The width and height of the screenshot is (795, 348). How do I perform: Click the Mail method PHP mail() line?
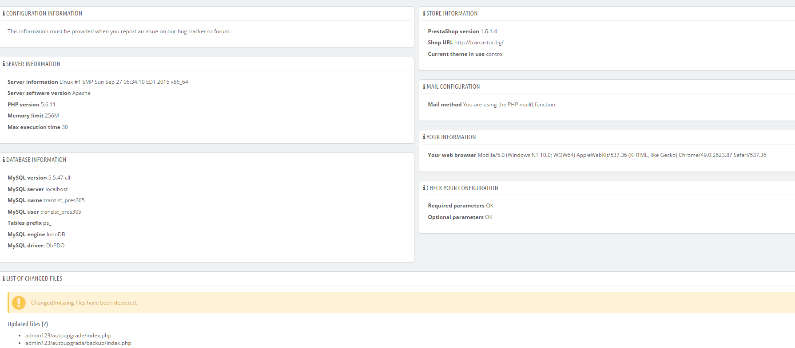coord(492,105)
